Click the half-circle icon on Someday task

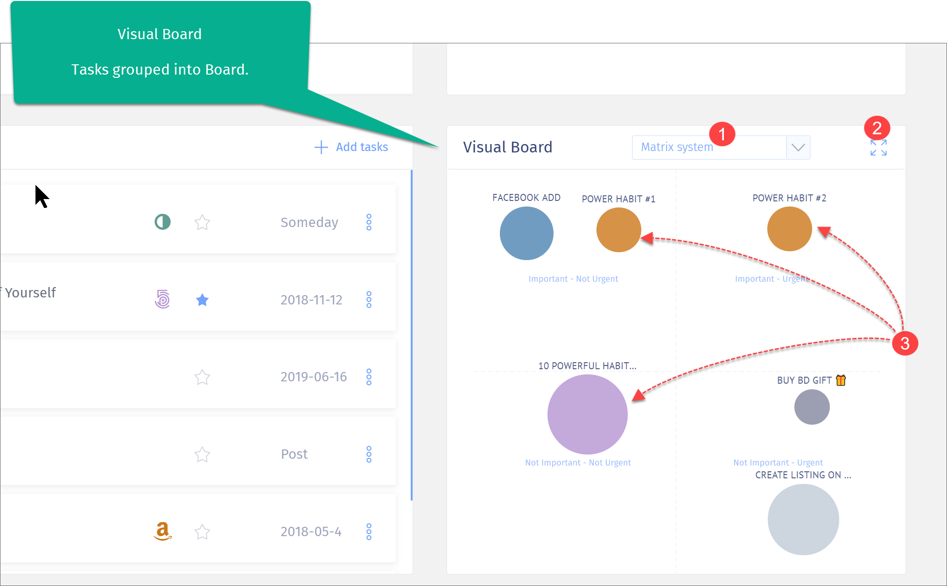click(162, 222)
